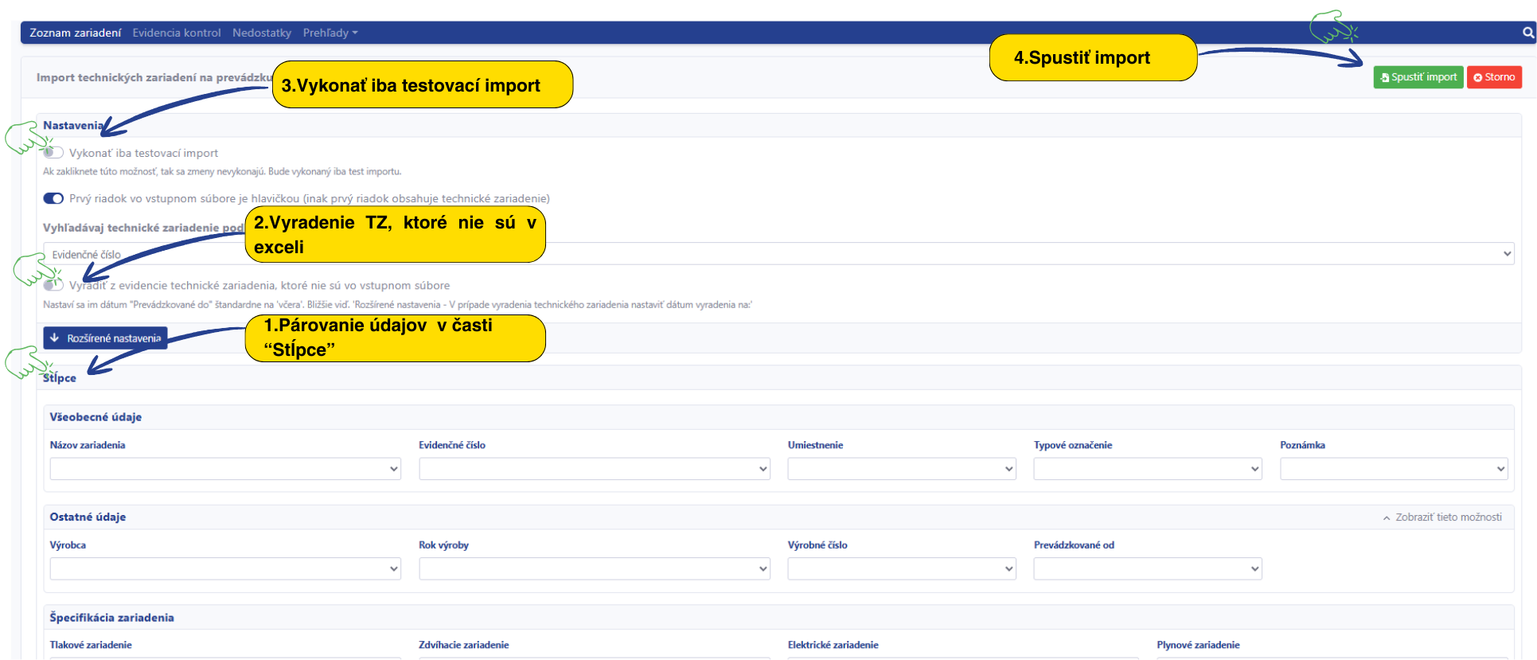Screen dimensions: 1537x660
Task: Click the search magnifier icon
Action: point(1527,33)
